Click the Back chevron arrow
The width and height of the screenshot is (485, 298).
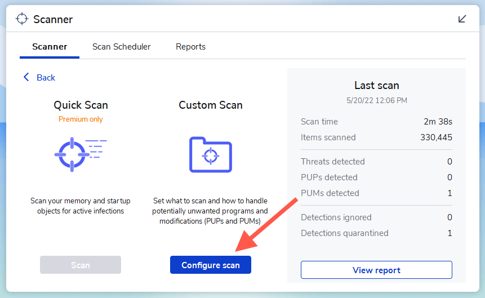pyautogui.click(x=26, y=77)
